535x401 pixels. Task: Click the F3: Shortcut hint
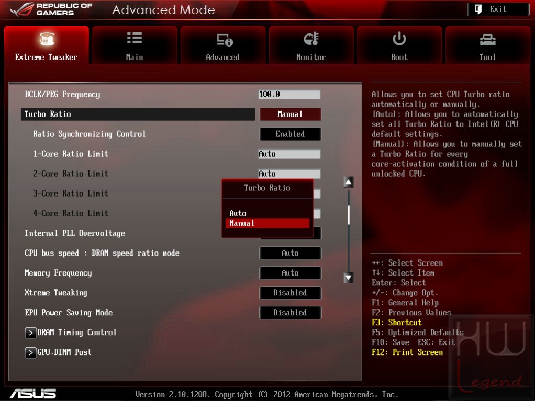coord(396,322)
